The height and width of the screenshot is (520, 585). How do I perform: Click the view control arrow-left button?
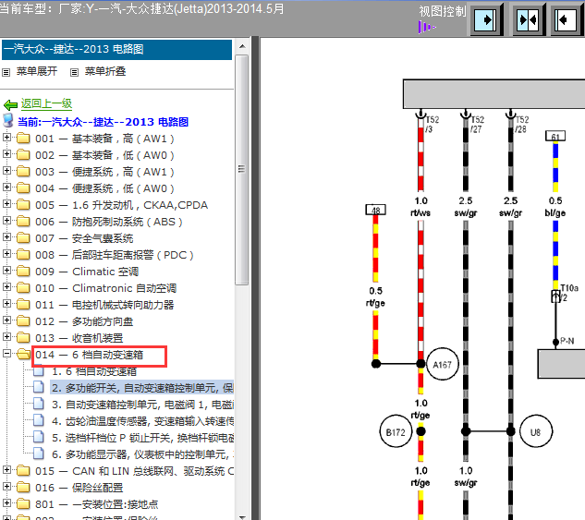(567, 19)
